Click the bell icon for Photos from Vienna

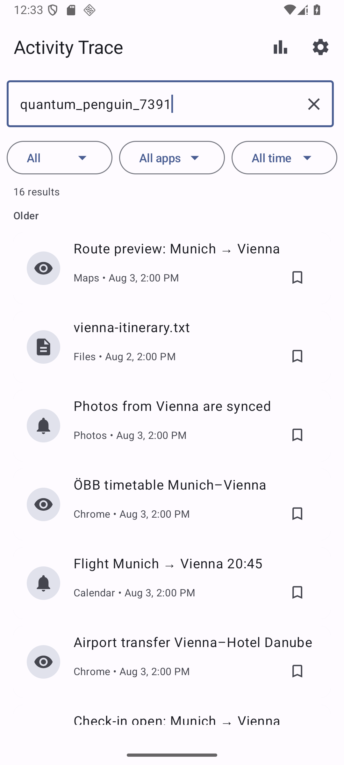(43, 426)
